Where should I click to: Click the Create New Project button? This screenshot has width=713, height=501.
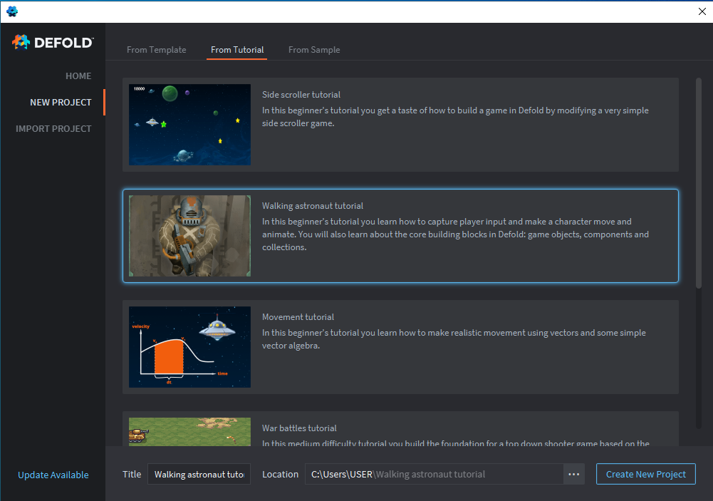[x=646, y=474]
